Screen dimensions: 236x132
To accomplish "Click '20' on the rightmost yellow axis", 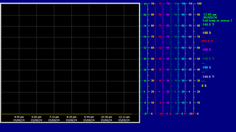I will 198,92.
